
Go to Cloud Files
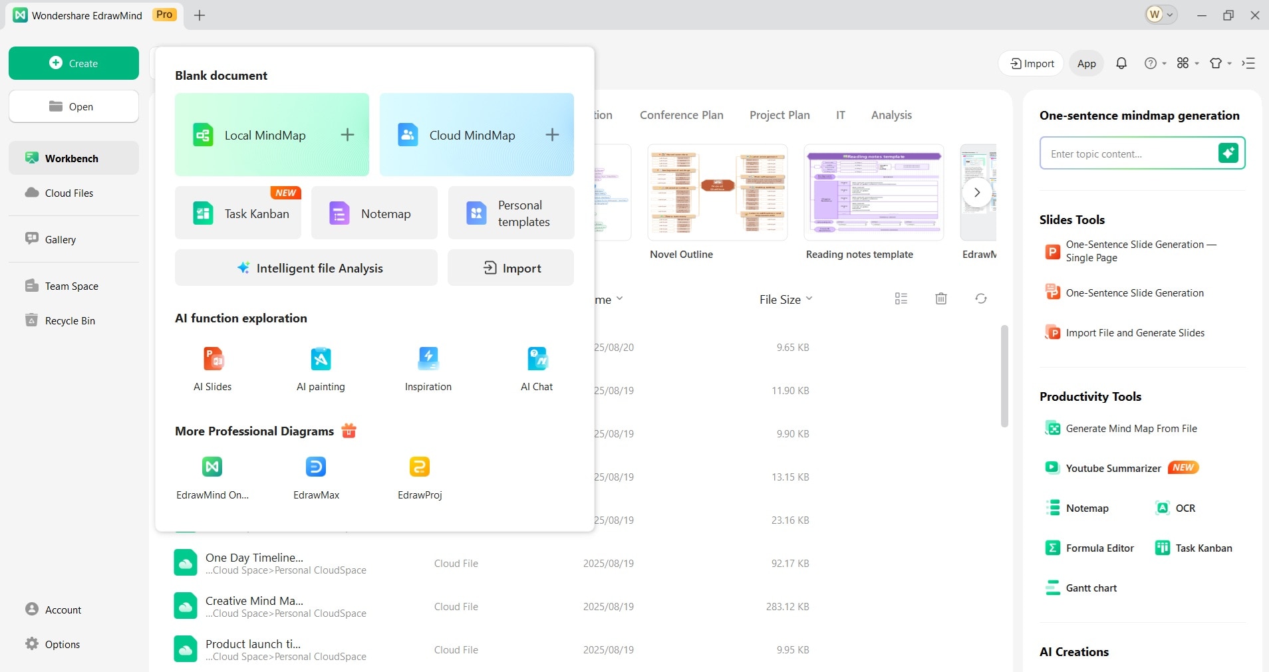click(74, 193)
